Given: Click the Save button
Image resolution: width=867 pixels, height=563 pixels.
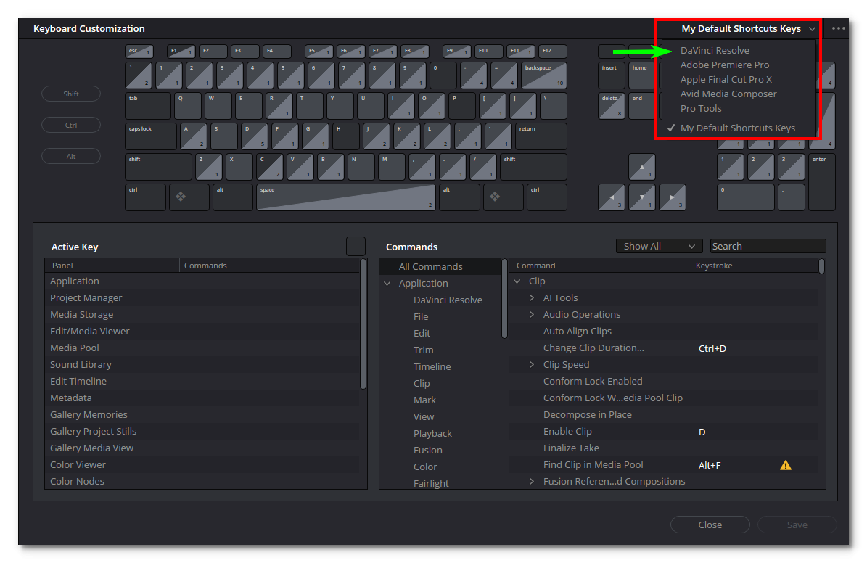Looking at the screenshot, I should coord(797,525).
